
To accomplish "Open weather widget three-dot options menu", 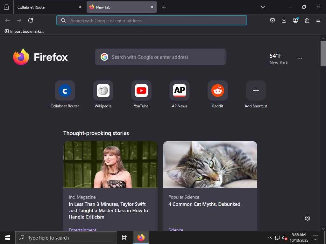I will tap(300, 58).
